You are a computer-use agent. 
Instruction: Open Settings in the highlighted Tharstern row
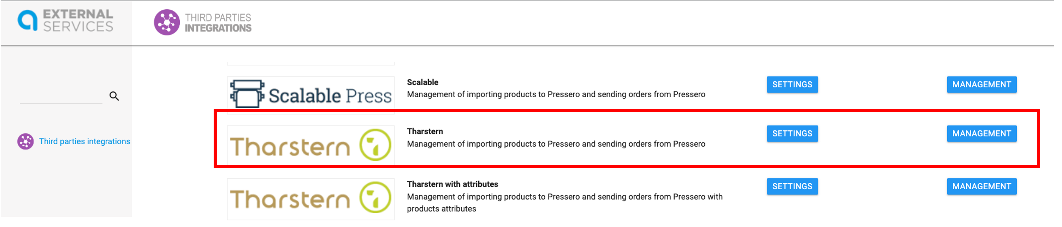point(792,134)
